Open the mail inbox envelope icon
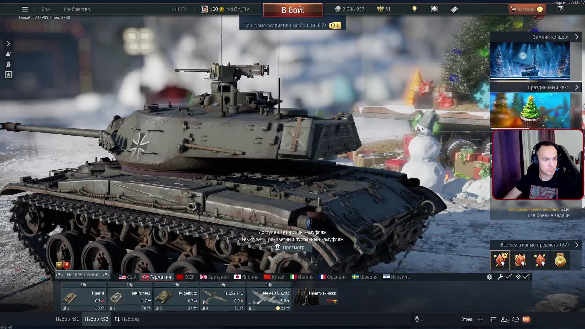Viewport: 585px width, 329px height. click(x=526, y=319)
